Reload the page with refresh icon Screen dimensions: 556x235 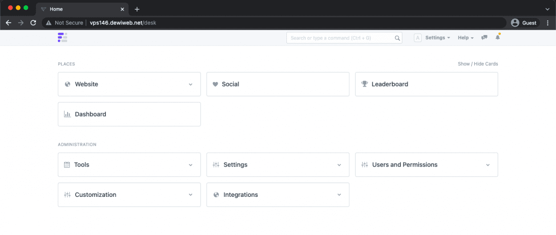pos(33,23)
